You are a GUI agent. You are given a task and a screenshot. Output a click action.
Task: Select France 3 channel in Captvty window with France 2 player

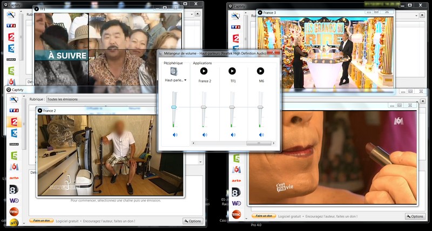tap(14, 133)
